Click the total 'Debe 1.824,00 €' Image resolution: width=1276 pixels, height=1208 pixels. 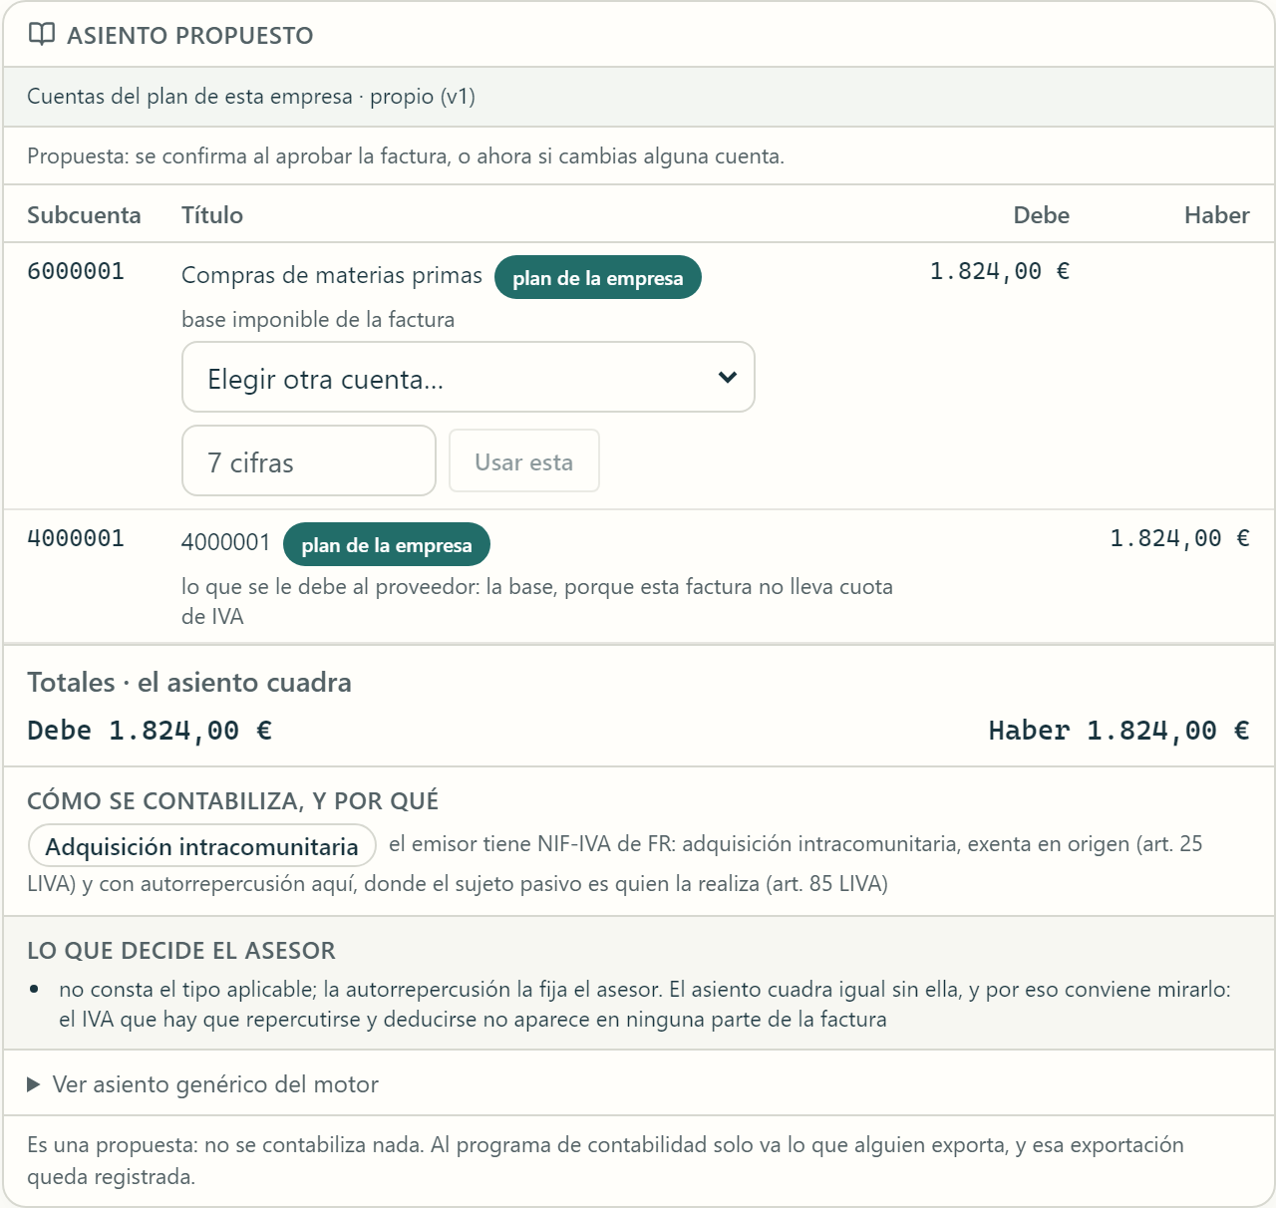(x=150, y=731)
